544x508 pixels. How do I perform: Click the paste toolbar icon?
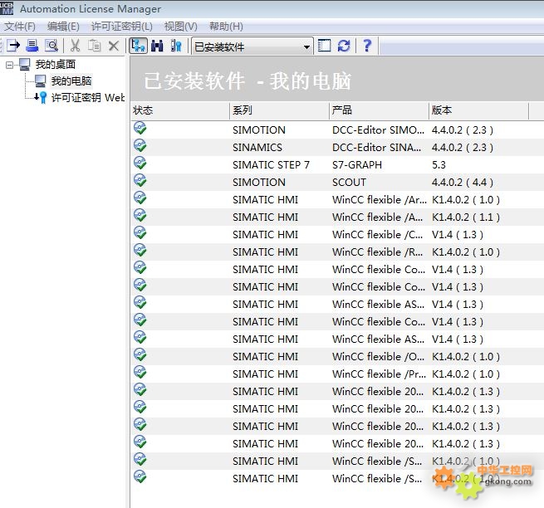[x=94, y=46]
